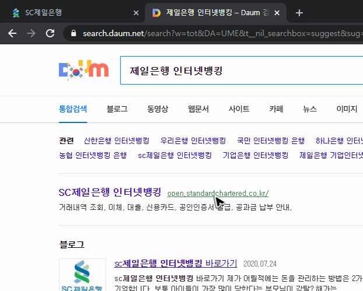Click the 블로그 section heading
Viewport: 363px width, 291px height.
coord(72,245)
